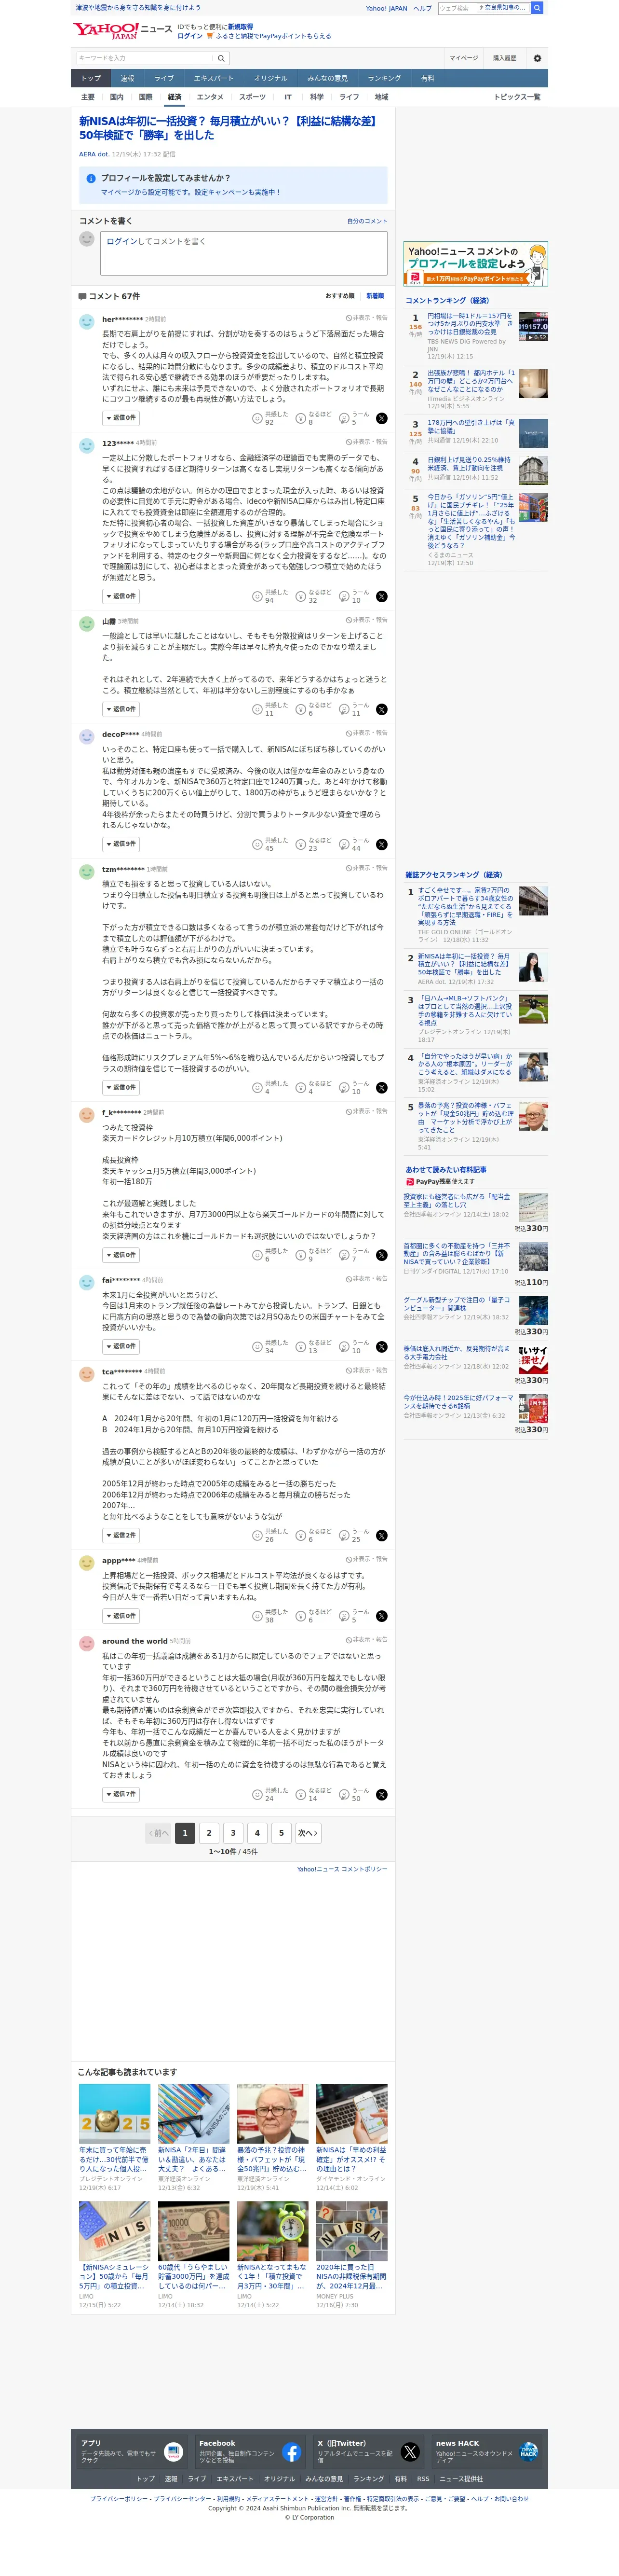
Task: Select the 国内 category tab
Action: click(x=117, y=97)
